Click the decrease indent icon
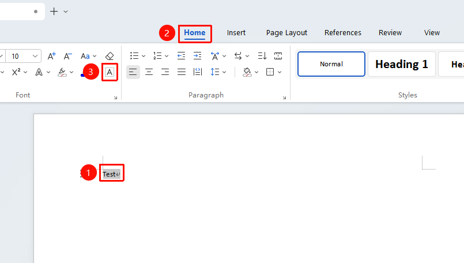This screenshot has width=464, height=263. 181,56
